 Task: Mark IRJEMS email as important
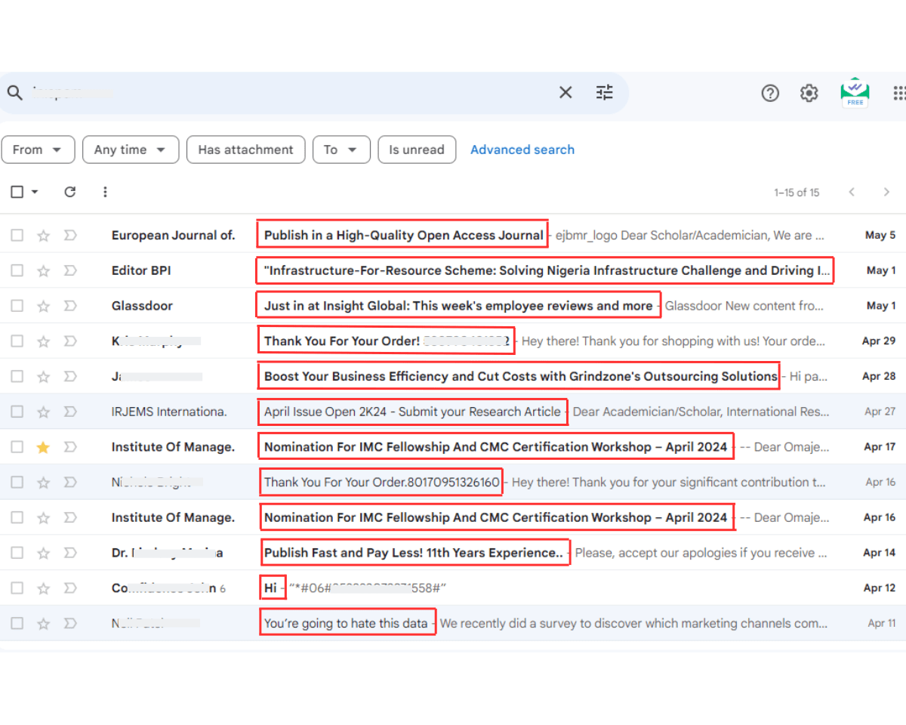[70, 412]
